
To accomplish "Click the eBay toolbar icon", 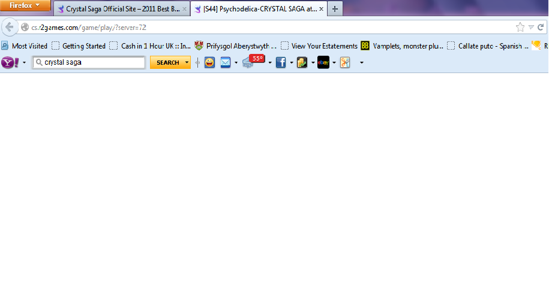I will pyautogui.click(x=323, y=63).
